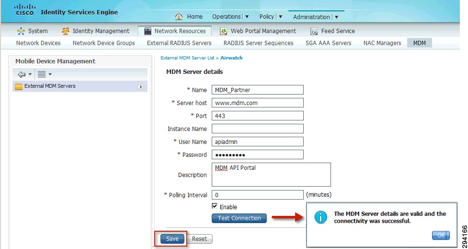This screenshot has width=468, height=249.
Task: Click the Test Connection button
Action: (x=240, y=218)
